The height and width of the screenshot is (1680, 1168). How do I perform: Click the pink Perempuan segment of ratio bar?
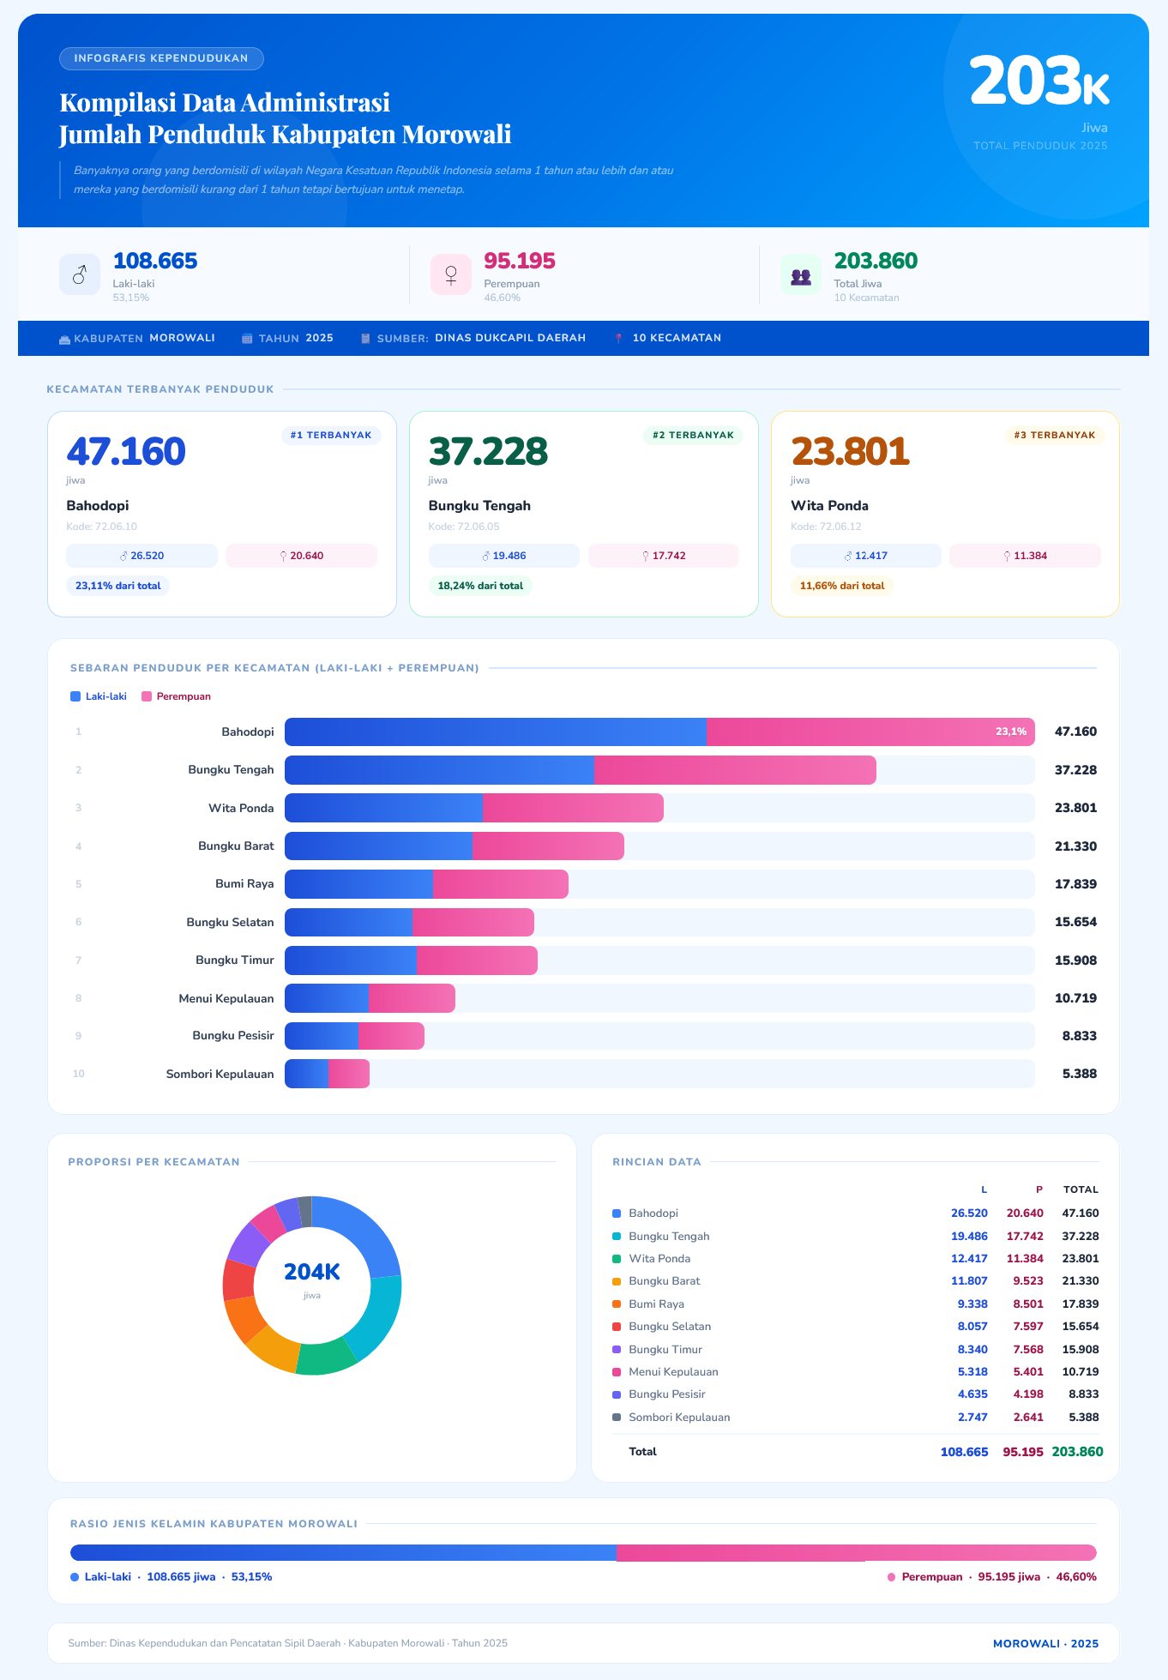[856, 1552]
